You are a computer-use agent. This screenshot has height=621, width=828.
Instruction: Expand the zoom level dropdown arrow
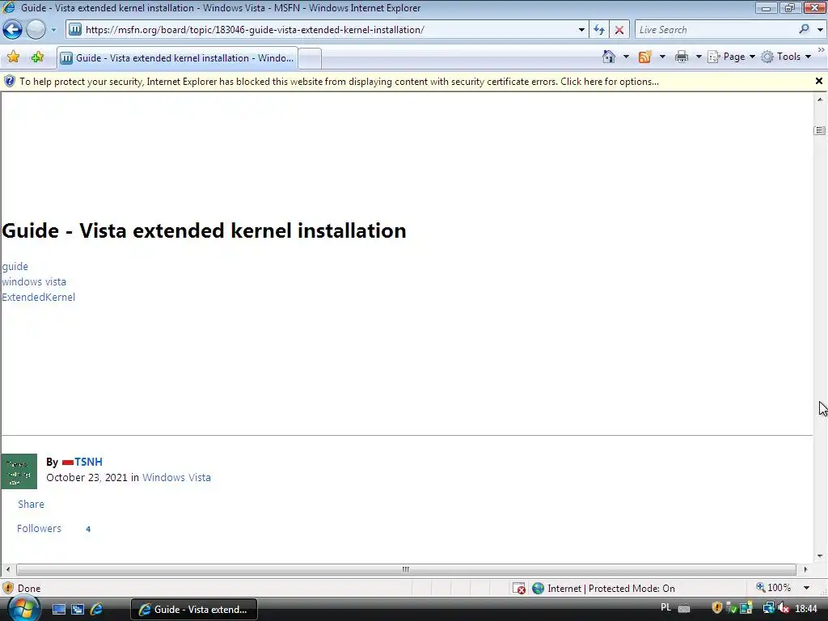[806, 588]
